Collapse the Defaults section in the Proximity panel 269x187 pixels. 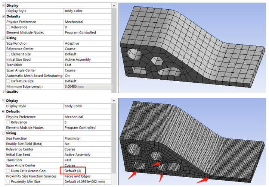pos(3,111)
